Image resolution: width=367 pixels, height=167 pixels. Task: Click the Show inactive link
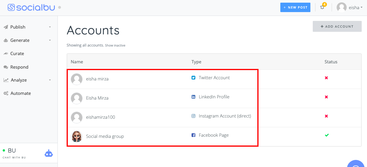pyautogui.click(x=115, y=45)
